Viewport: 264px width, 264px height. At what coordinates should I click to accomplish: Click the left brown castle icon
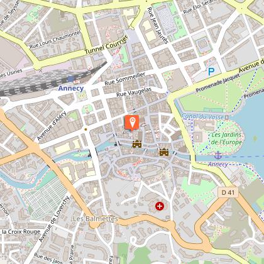coord(137,144)
